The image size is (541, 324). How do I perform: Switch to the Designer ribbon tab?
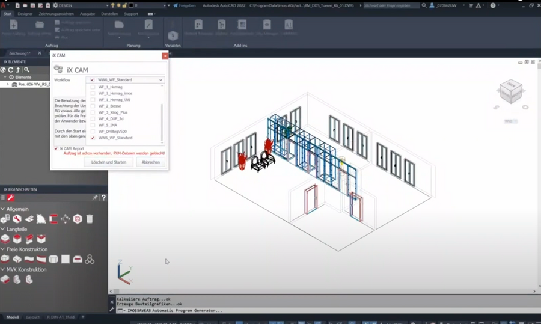pyautogui.click(x=25, y=14)
